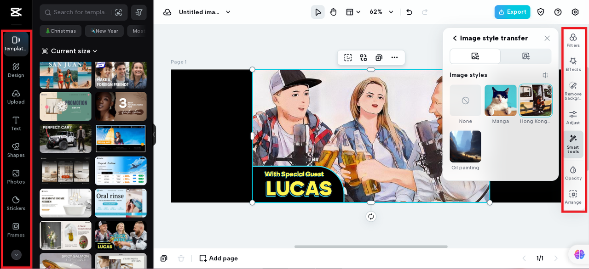This screenshot has height=269, width=589.
Task: Open the Arrange tool
Action: click(x=573, y=197)
